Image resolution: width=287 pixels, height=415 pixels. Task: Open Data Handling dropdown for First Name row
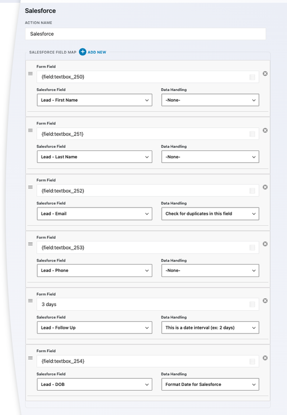(210, 100)
